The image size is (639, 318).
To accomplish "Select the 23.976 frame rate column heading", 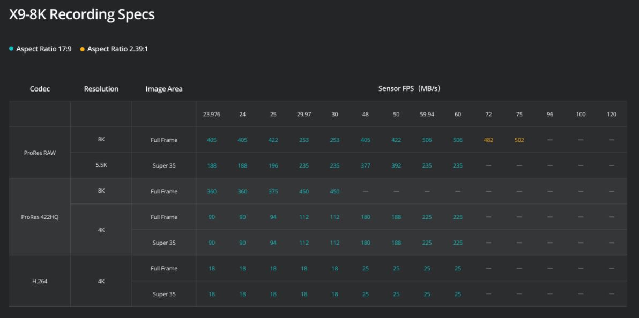I will pyautogui.click(x=212, y=115).
